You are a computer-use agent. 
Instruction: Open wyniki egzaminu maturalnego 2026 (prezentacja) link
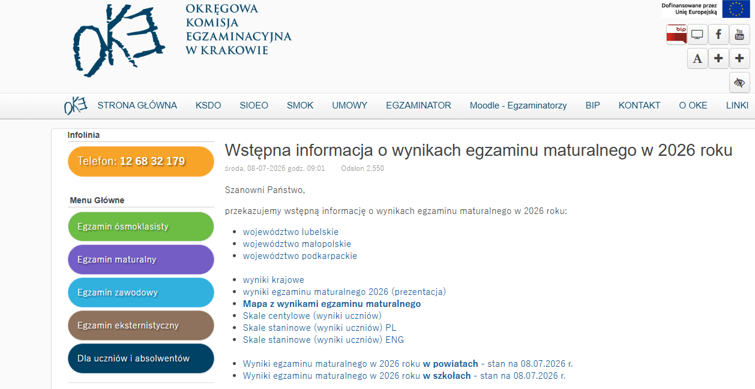click(344, 292)
